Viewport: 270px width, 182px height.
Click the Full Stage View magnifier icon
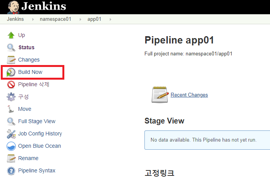click(x=11, y=121)
